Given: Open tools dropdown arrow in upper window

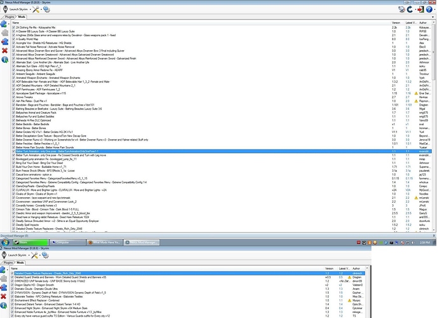Looking at the screenshot, I should pos(41,10).
